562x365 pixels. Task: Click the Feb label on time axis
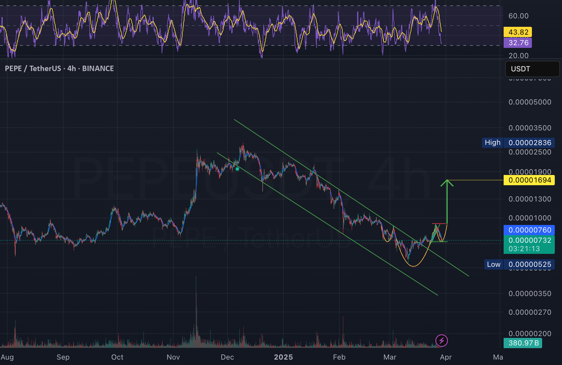[339, 357]
